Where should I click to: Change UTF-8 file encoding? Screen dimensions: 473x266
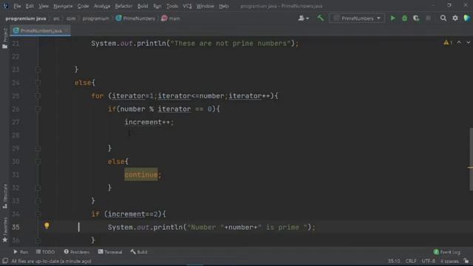pyautogui.click(x=429, y=261)
